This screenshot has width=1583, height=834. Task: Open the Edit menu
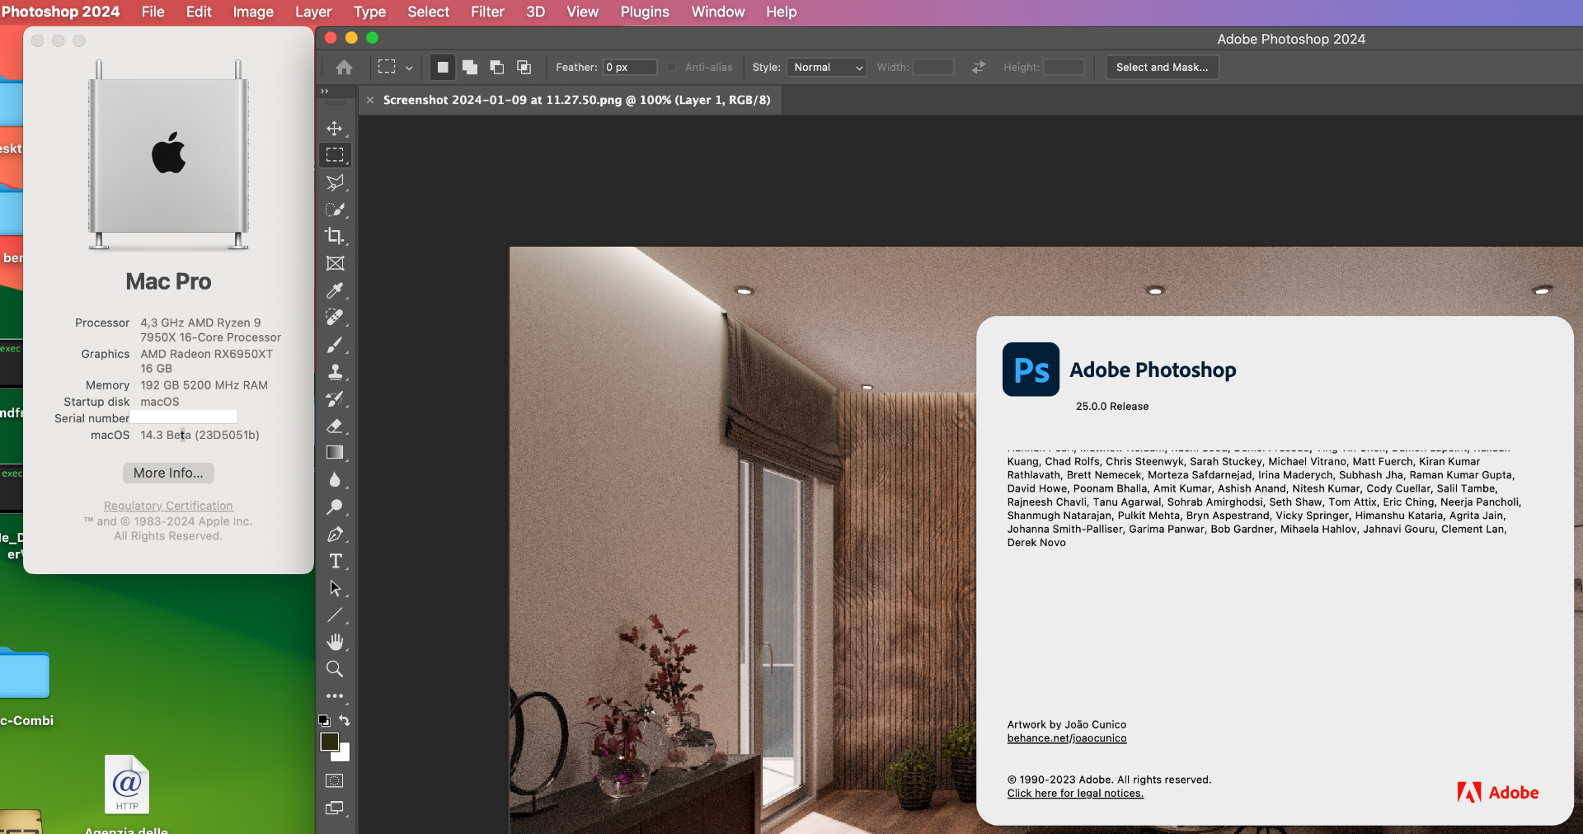click(x=199, y=12)
